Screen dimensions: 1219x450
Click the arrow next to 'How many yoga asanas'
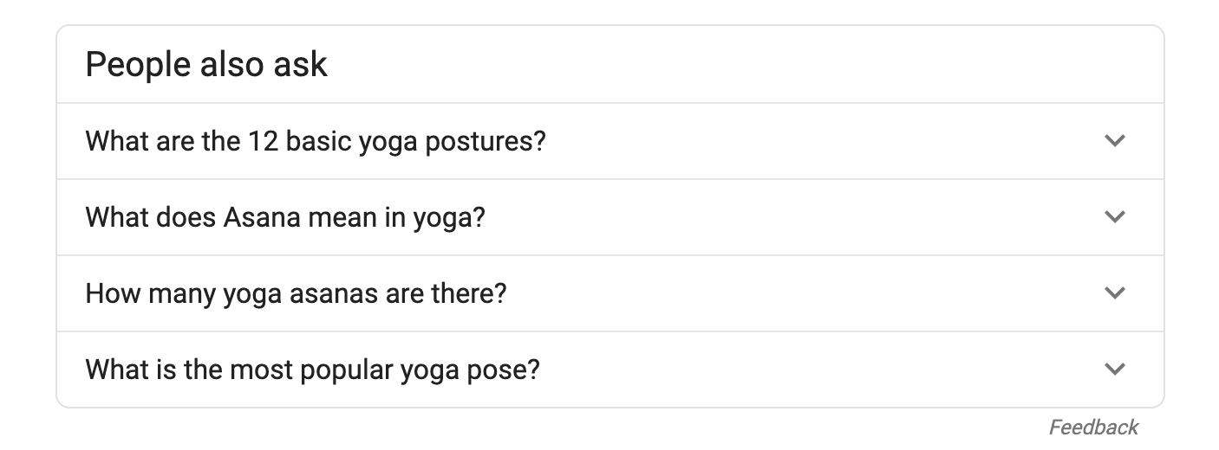1115,292
